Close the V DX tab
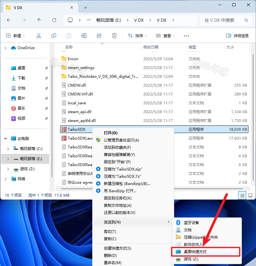 [72, 8]
